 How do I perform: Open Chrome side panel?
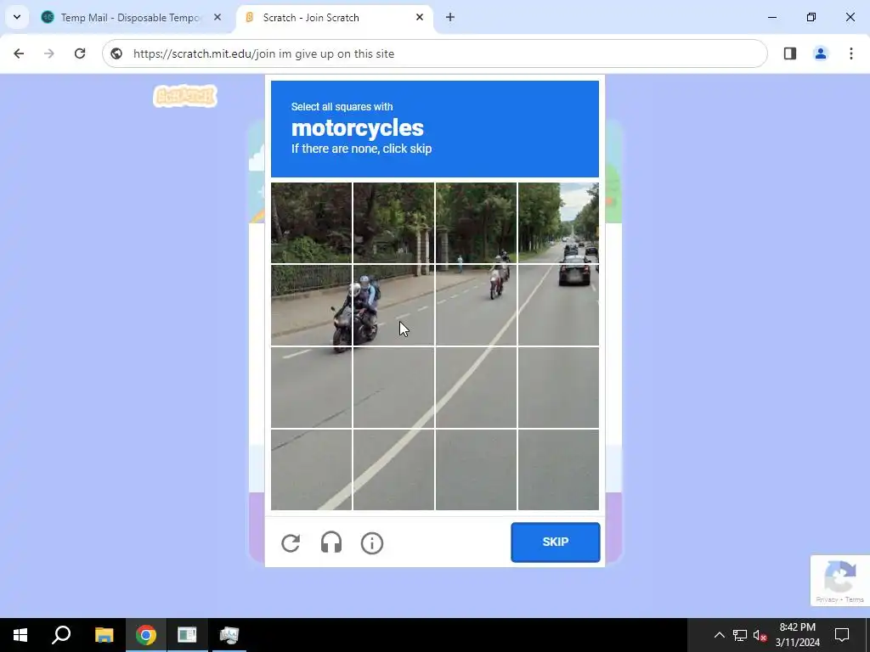tap(790, 53)
